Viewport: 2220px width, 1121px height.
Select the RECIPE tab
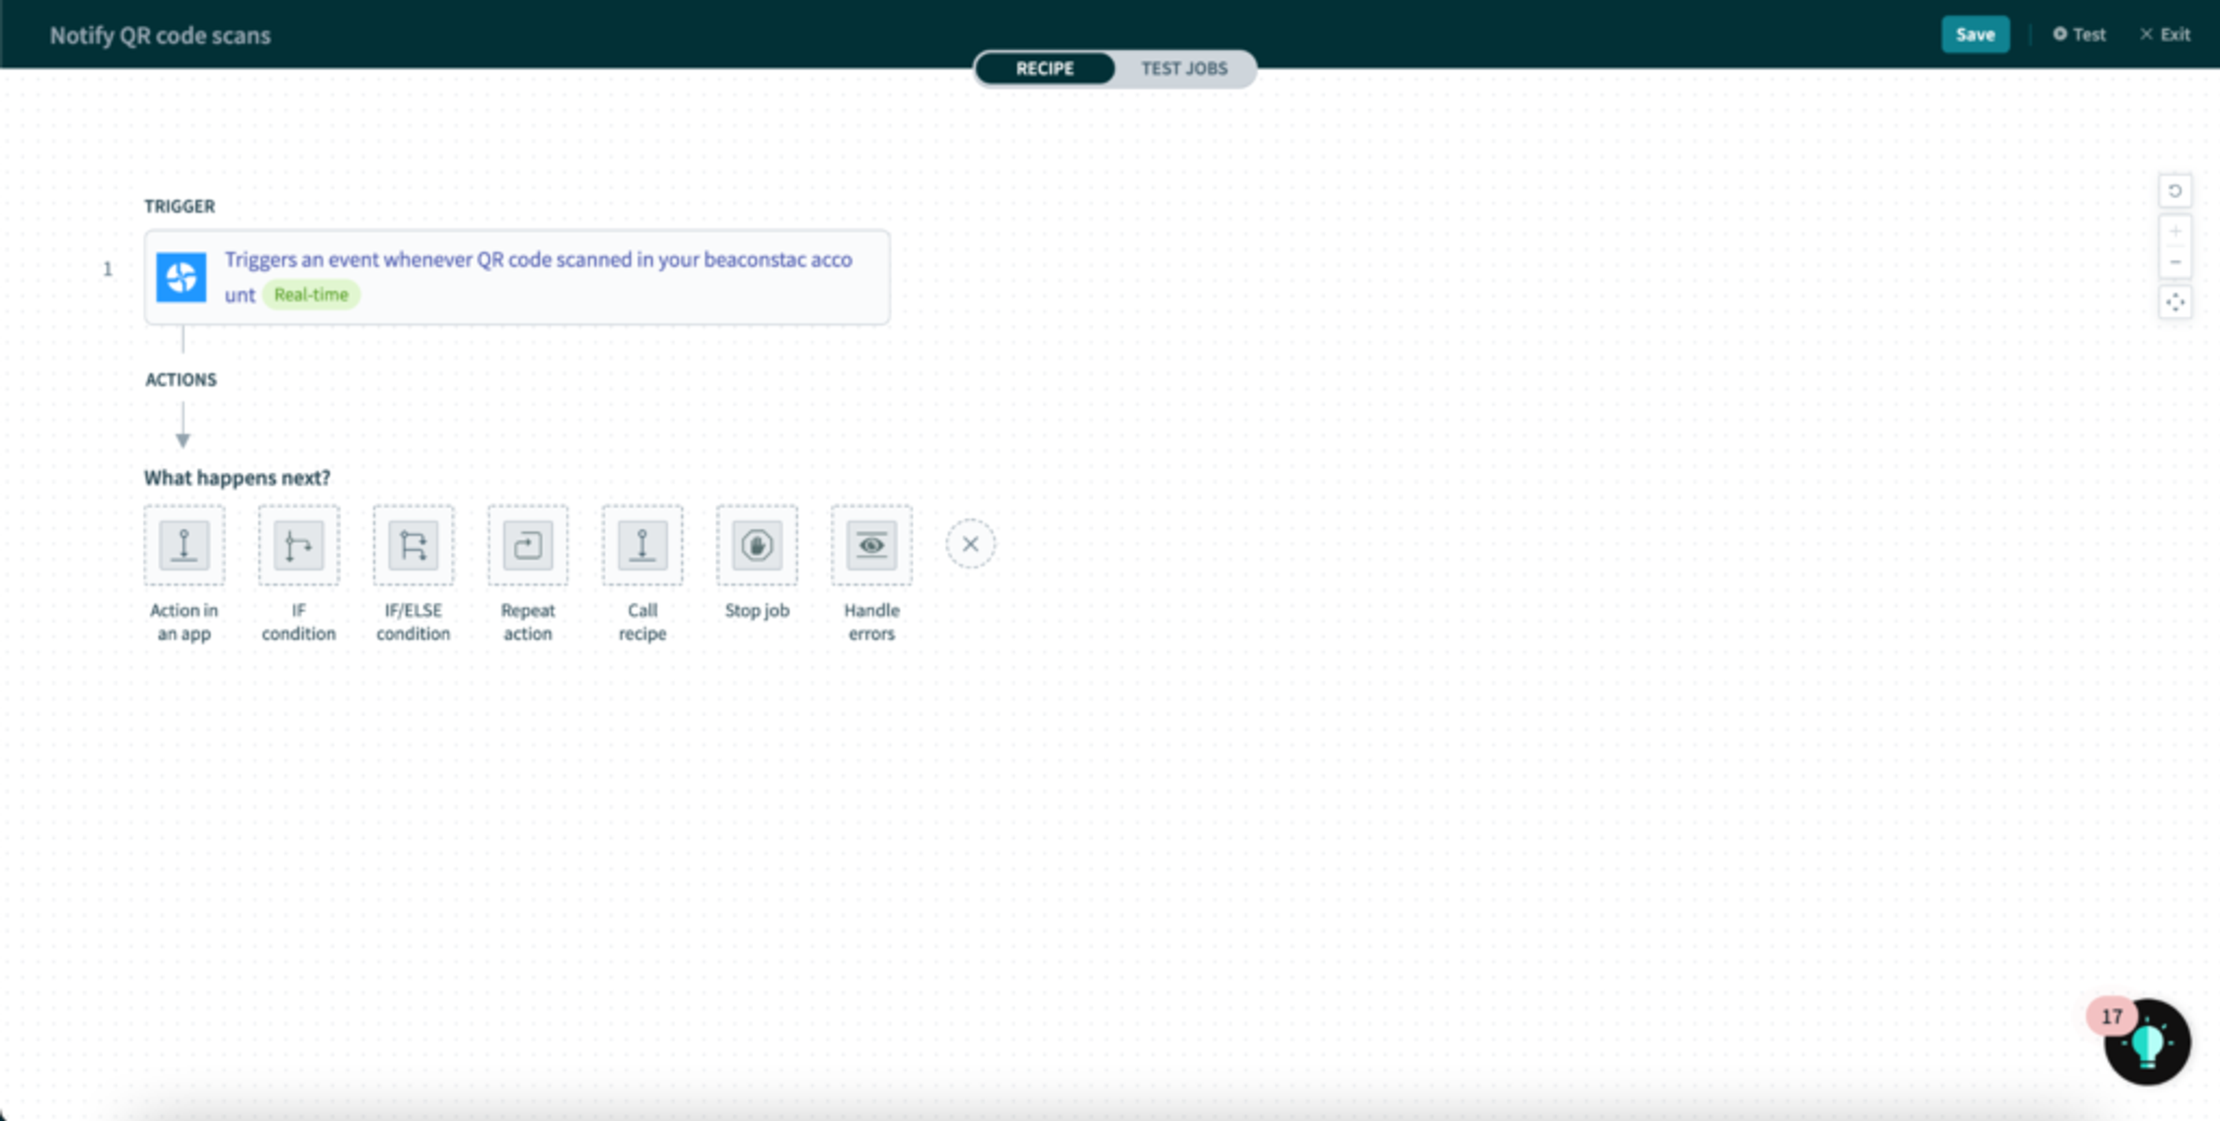point(1045,68)
